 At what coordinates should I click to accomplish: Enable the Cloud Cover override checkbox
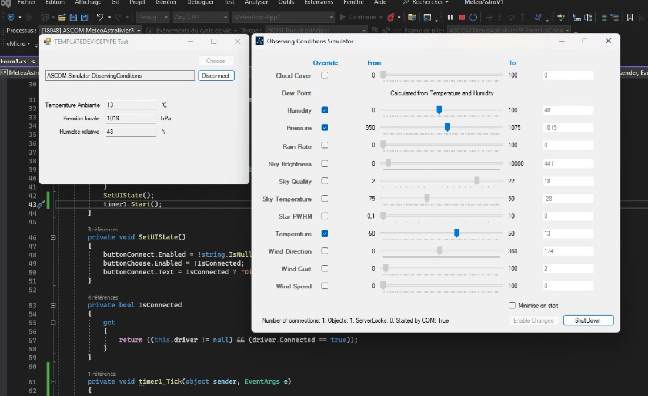(x=325, y=75)
